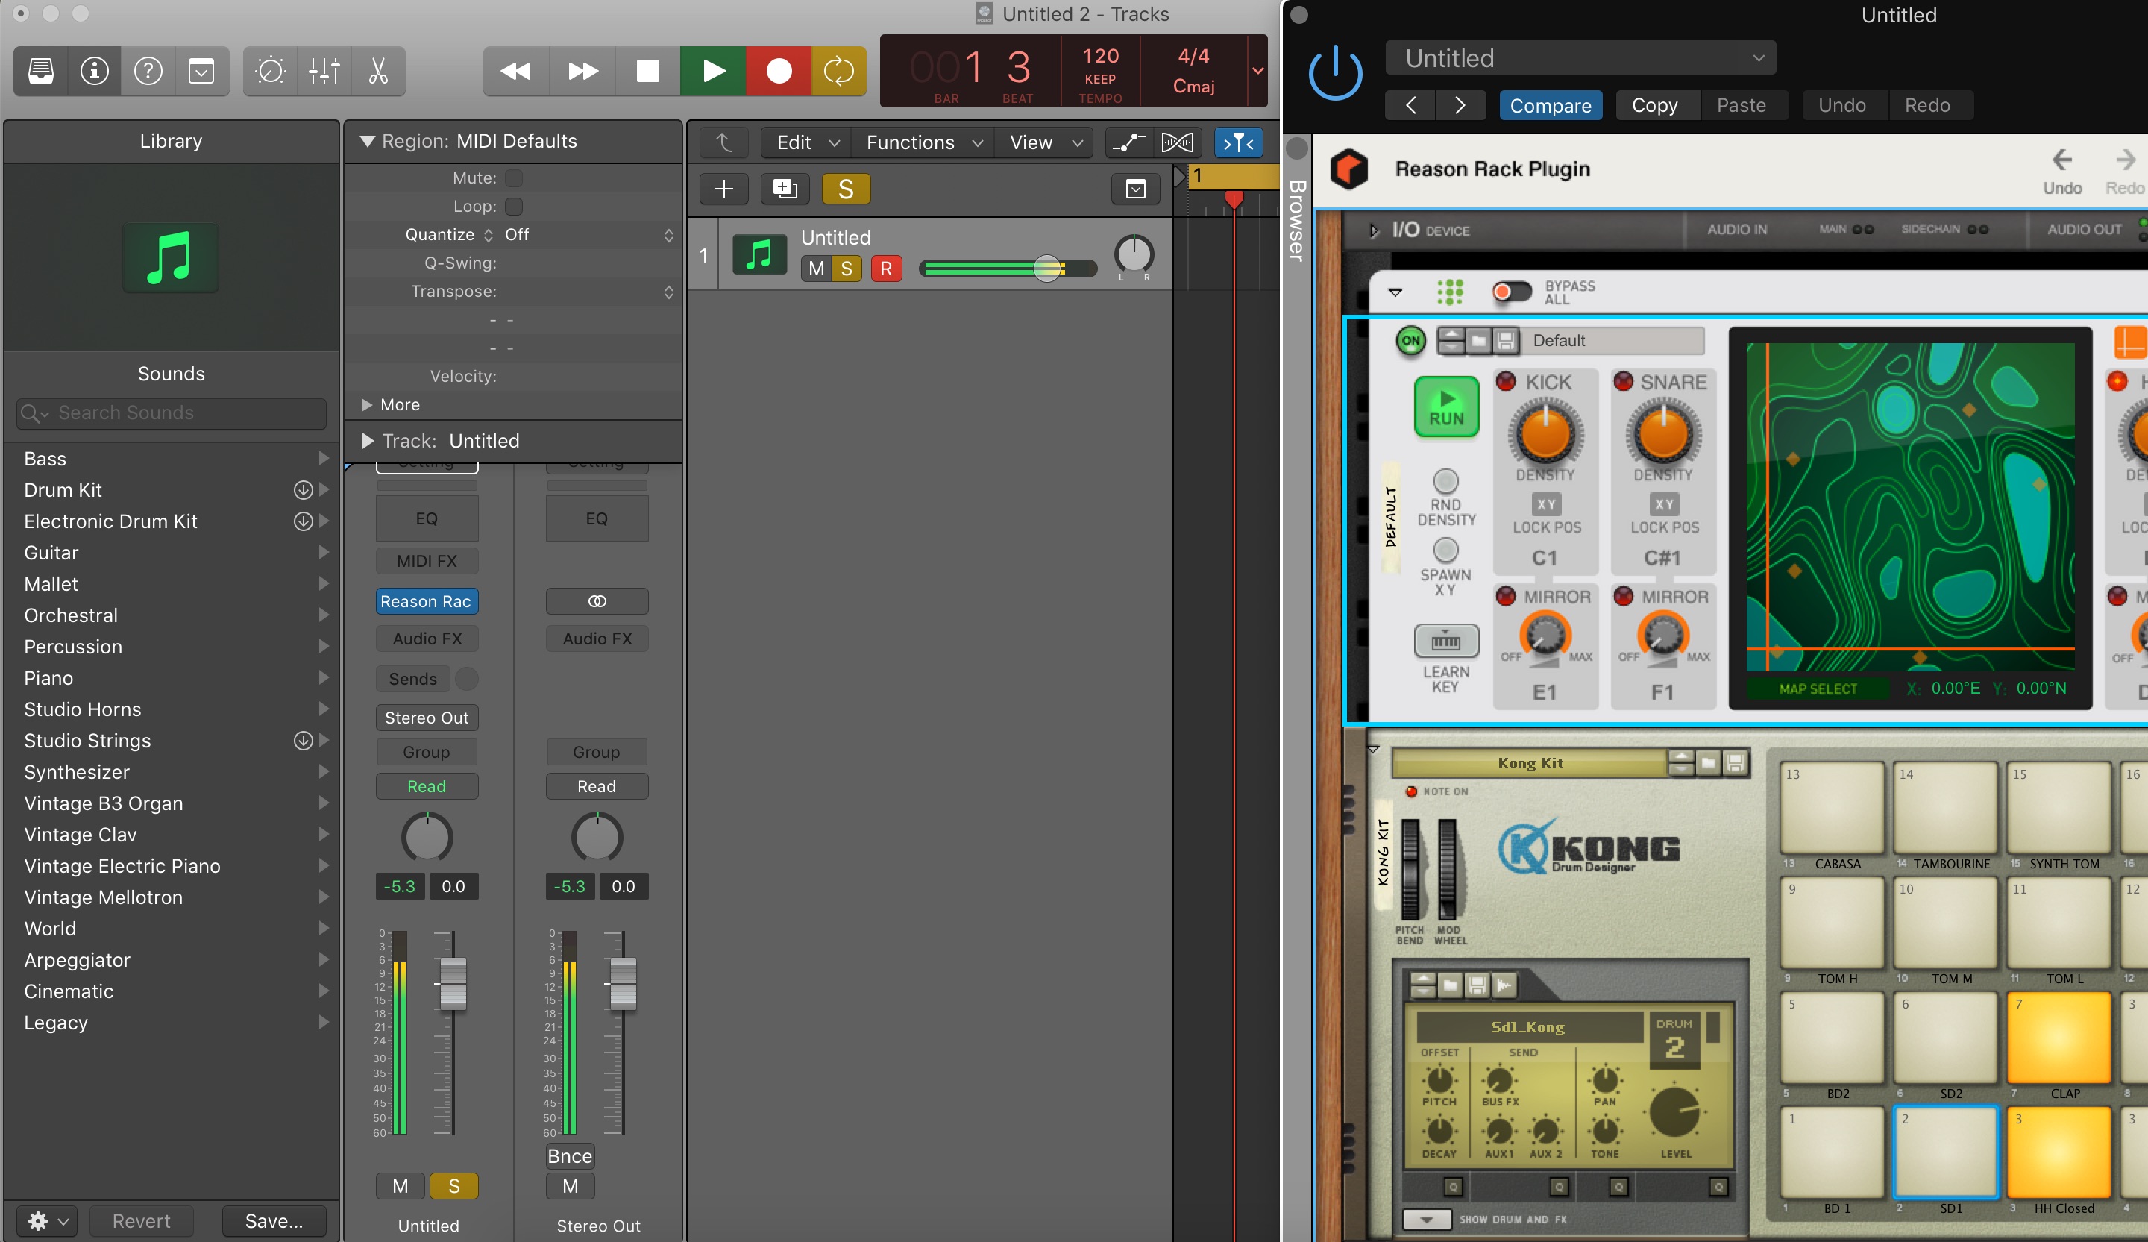Click the Search Sounds field

pyautogui.click(x=172, y=413)
